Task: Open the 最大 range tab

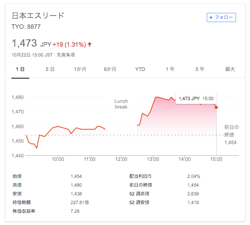Action: coord(230,69)
